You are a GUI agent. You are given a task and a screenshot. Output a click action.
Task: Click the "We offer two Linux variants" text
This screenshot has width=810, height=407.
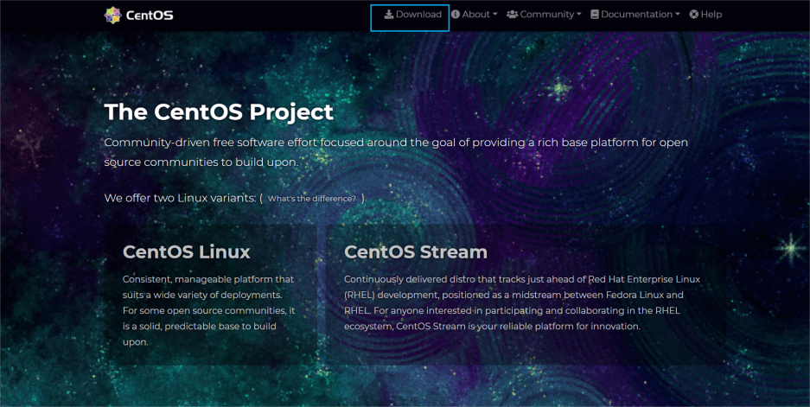[x=181, y=198]
